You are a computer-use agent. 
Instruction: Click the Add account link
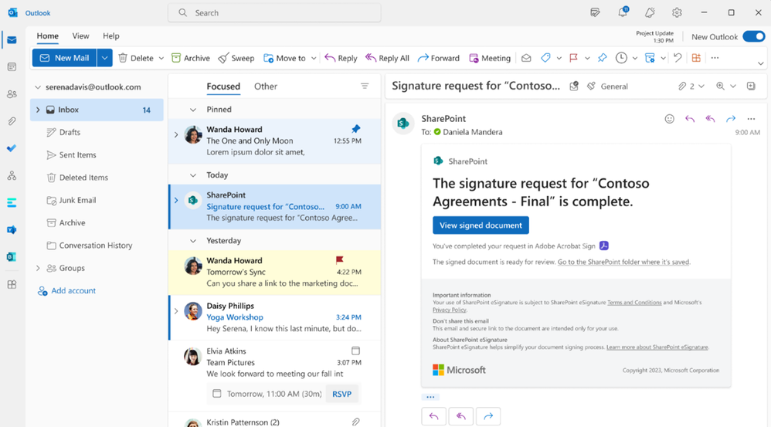(73, 290)
